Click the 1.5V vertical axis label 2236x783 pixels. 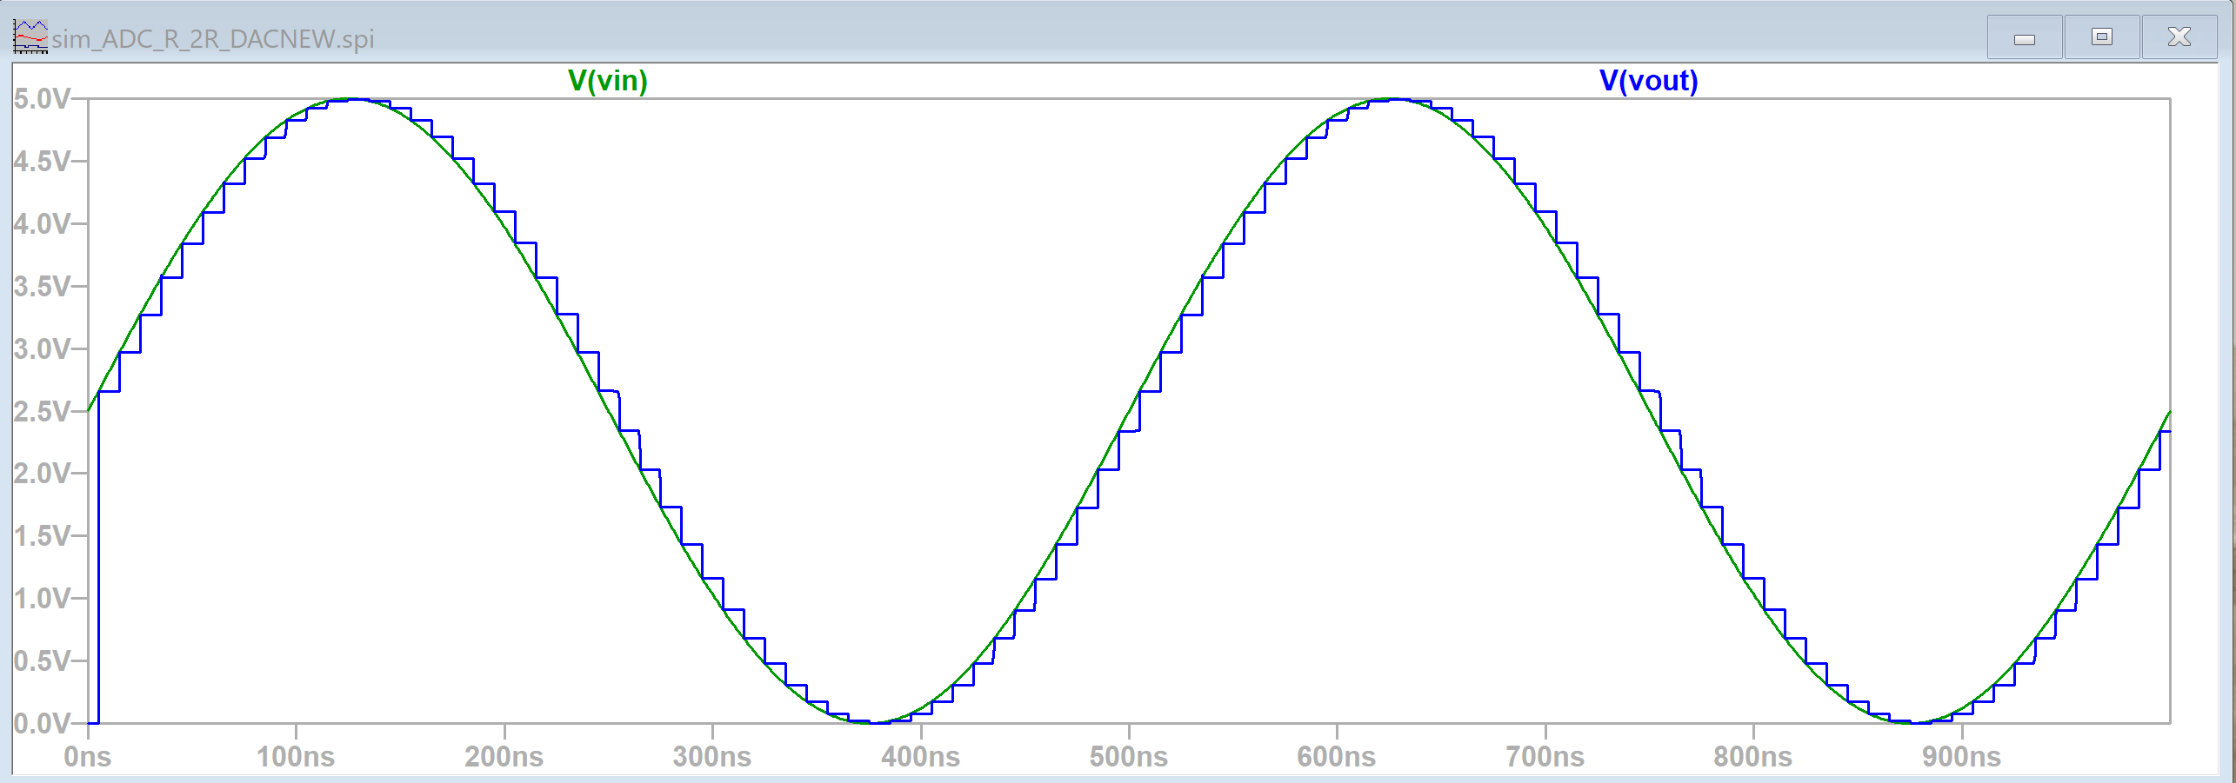pyautogui.click(x=41, y=535)
